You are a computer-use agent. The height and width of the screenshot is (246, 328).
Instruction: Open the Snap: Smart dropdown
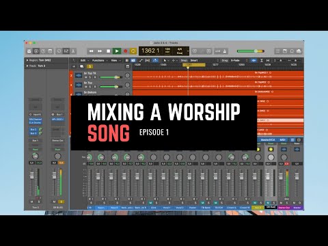(200, 60)
